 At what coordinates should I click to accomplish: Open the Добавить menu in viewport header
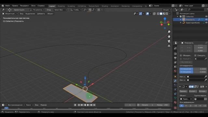click(41, 14)
